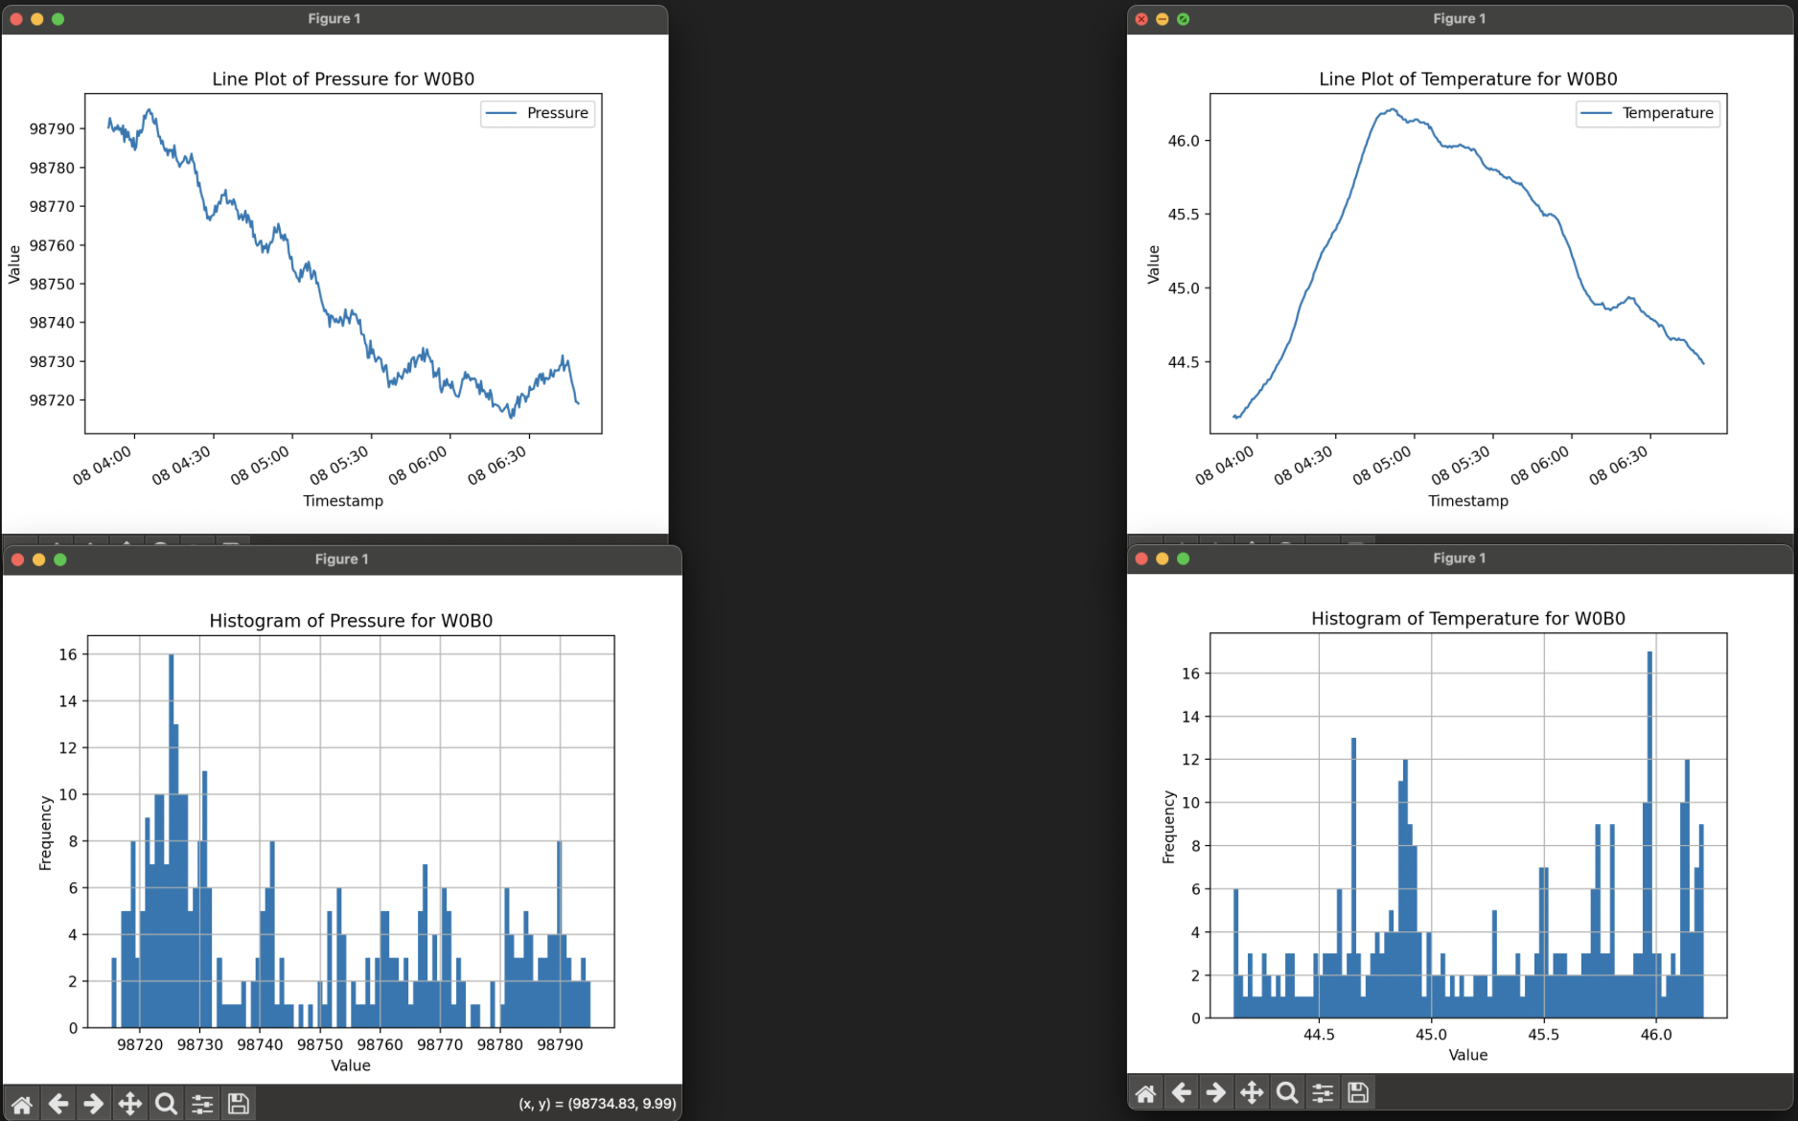Click the Temperature legend entry
The width and height of the screenshot is (1798, 1121).
[x=1648, y=113]
